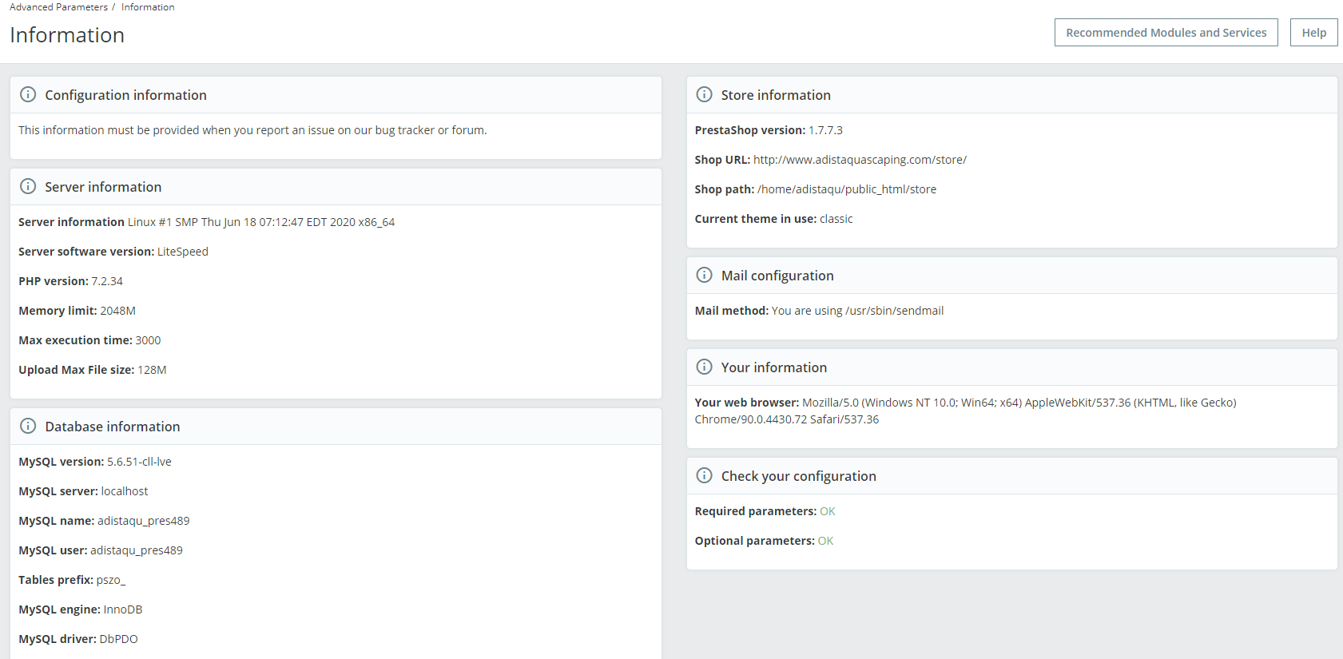Screen dimensions: 1343x659
Task: Click the Check your configuration heading
Action: [798, 476]
